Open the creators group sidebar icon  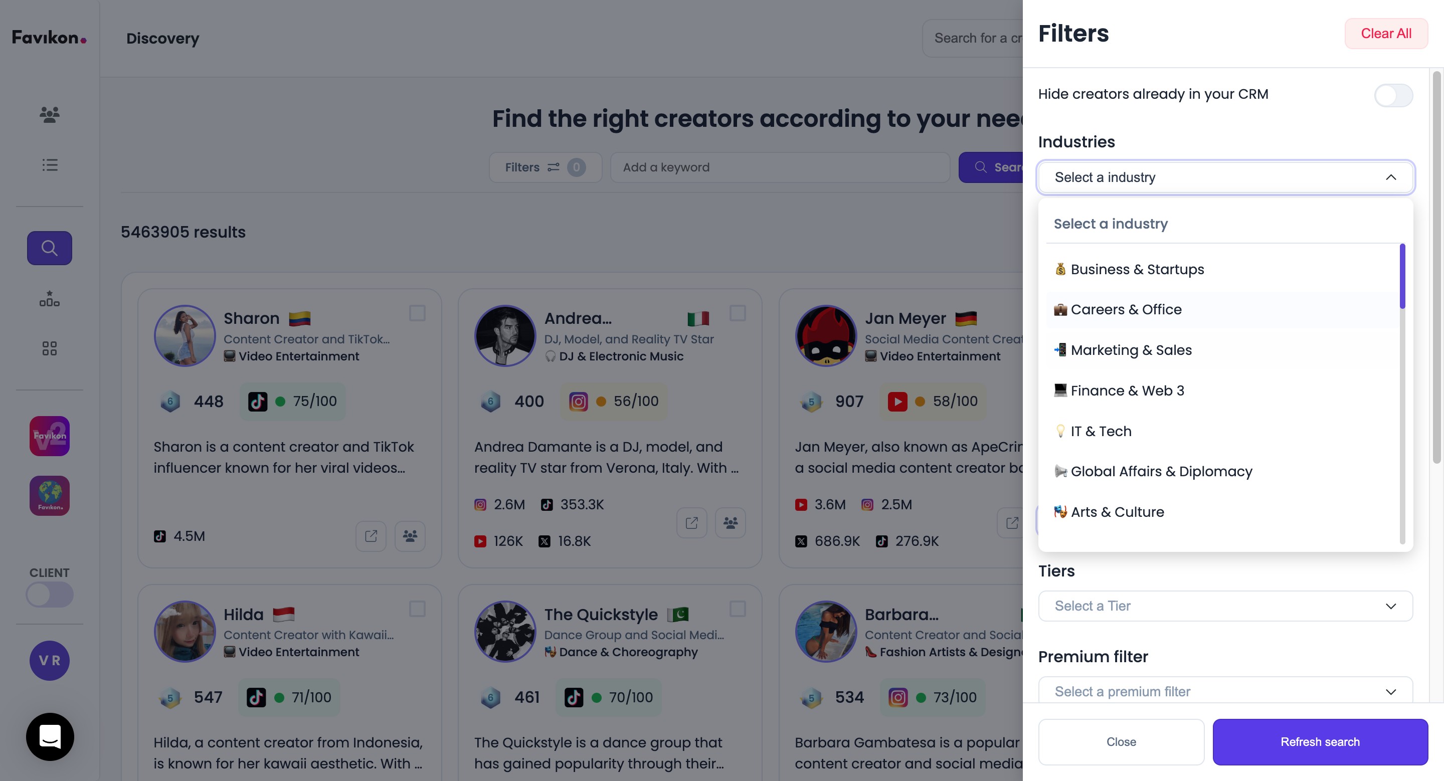pyautogui.click(x=49, y=114)
